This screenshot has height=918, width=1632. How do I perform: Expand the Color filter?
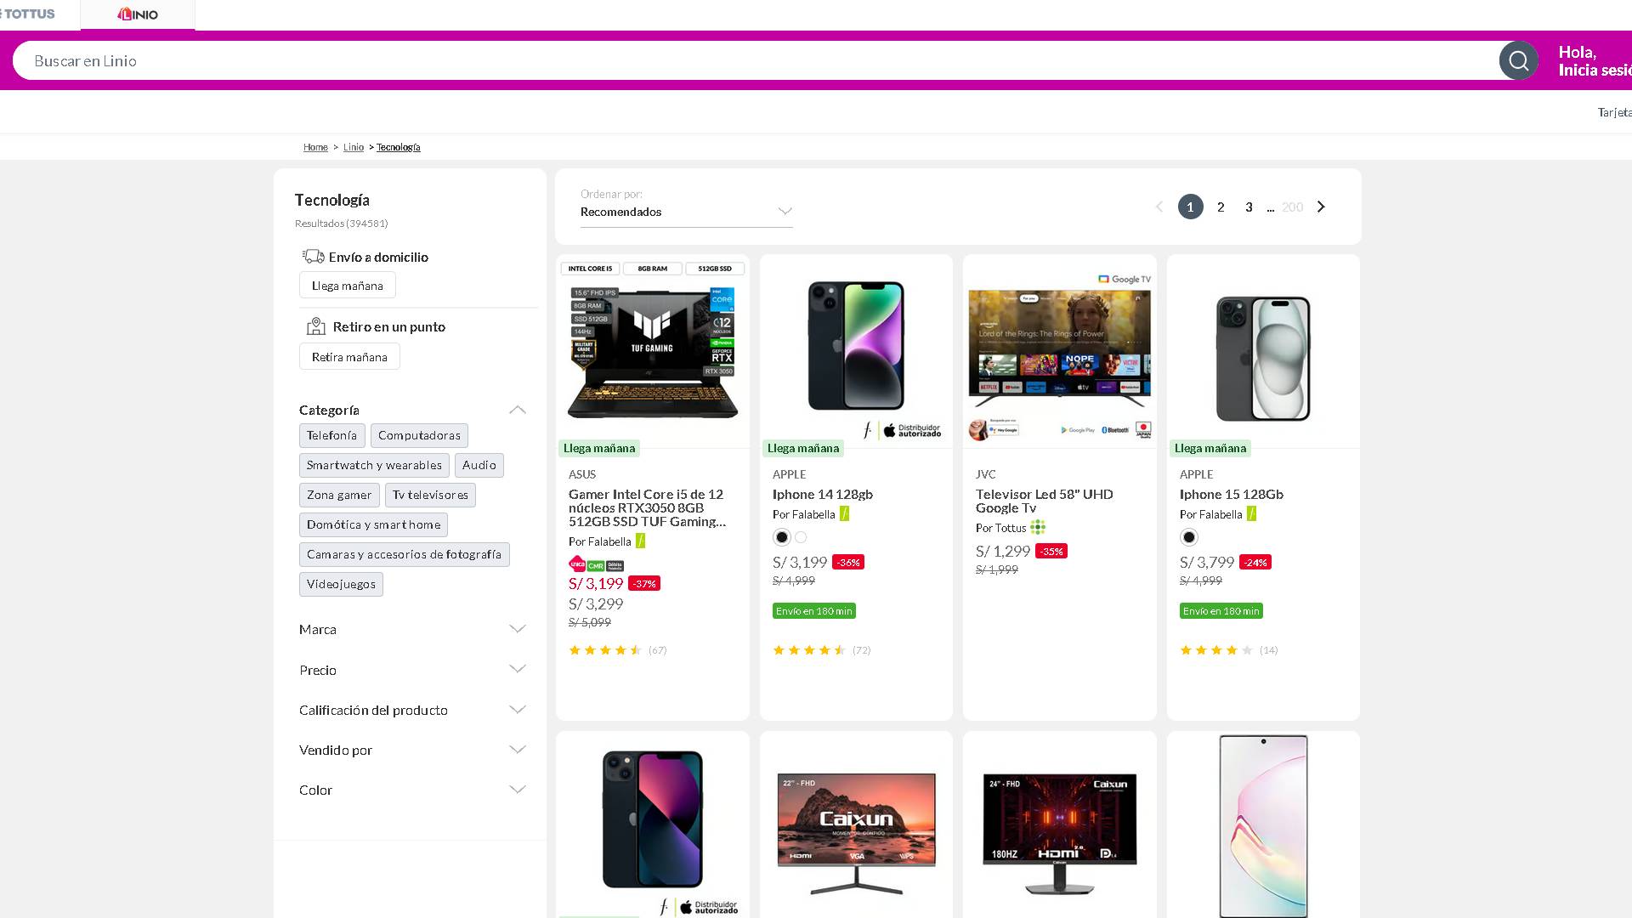click(413, 790)
